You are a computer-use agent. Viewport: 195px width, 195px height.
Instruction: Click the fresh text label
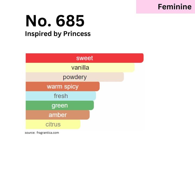61,96
